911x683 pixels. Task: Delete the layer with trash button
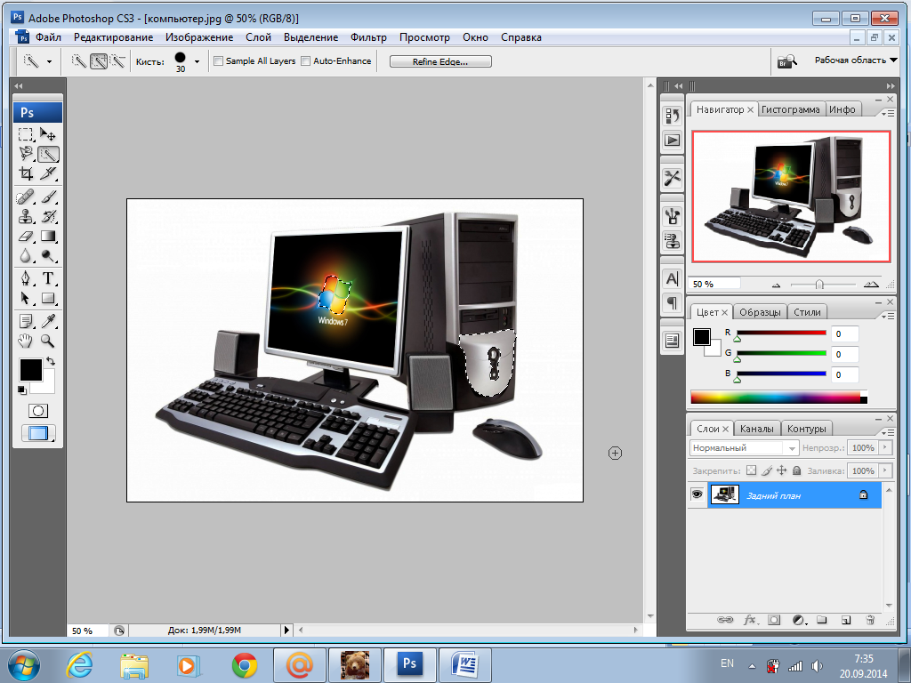[870, 620]
